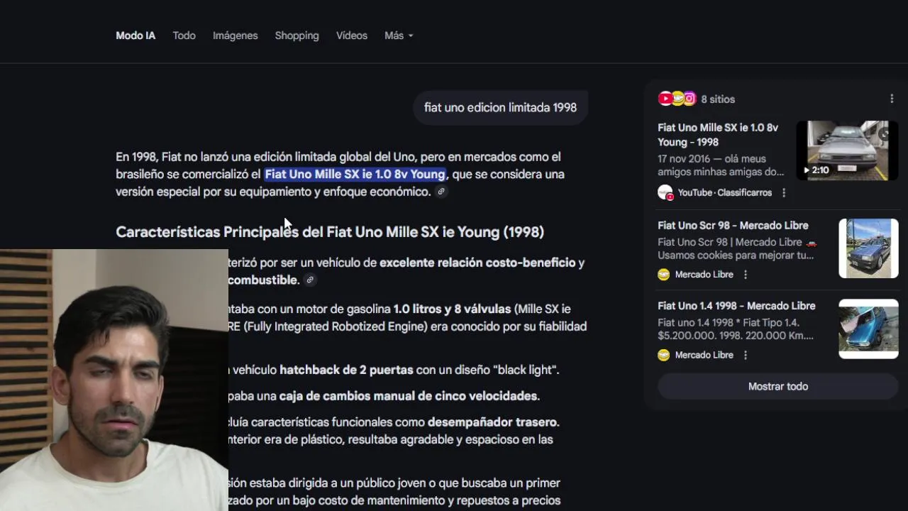Click the 'Mostrar todo' button

coord(778,387)
